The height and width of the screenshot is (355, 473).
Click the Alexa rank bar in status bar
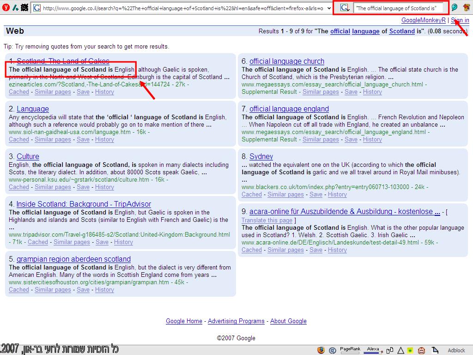pyautogui.click(x=373, y=350)
